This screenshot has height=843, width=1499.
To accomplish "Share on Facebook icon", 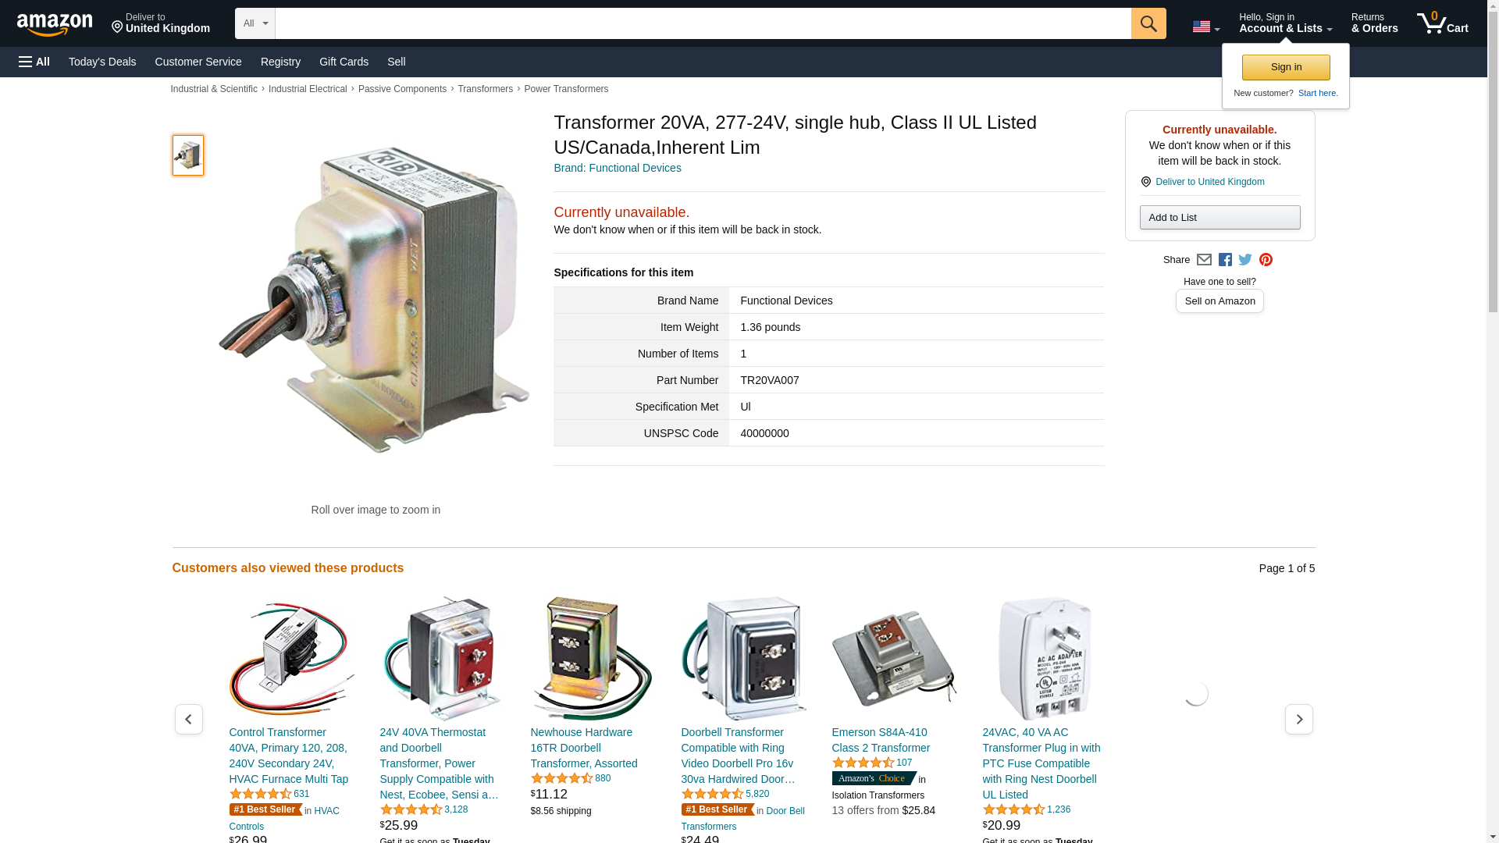I will coord(1225,260).
